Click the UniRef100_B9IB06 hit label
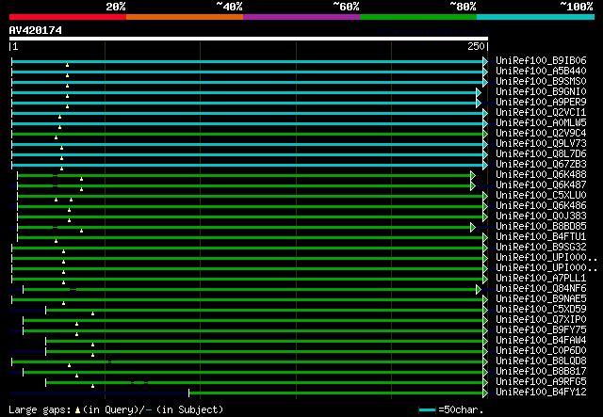The height and width of the screenshot is (417, 603). click(541, 60)
